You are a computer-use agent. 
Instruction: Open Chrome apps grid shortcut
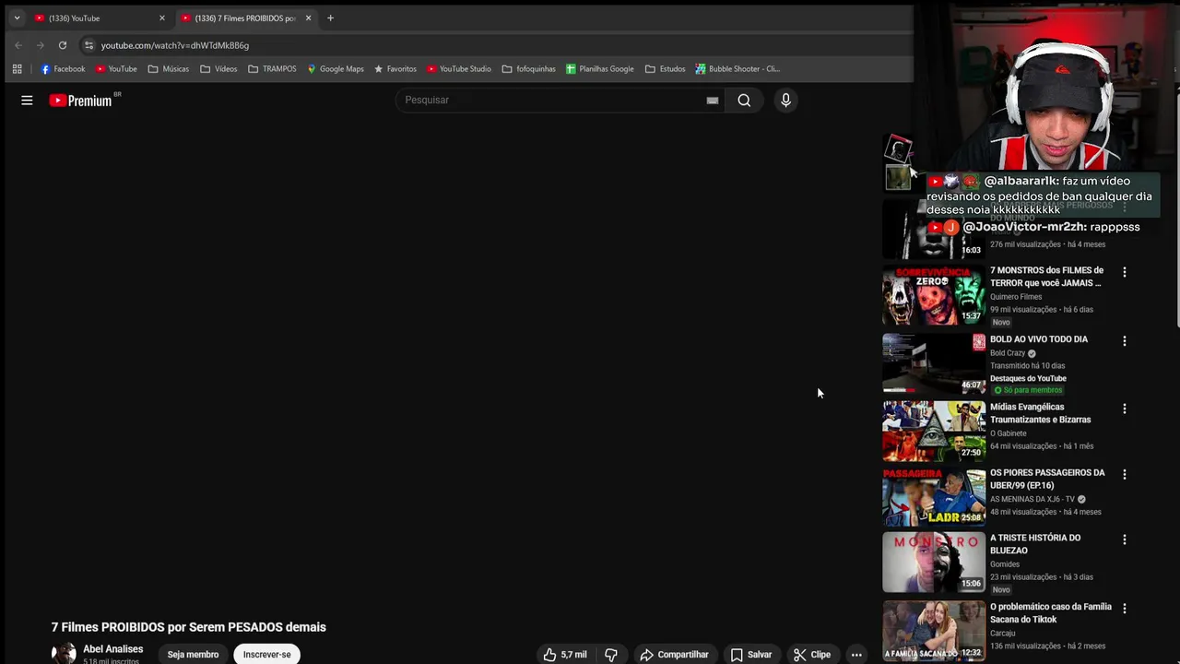(17, 69)
